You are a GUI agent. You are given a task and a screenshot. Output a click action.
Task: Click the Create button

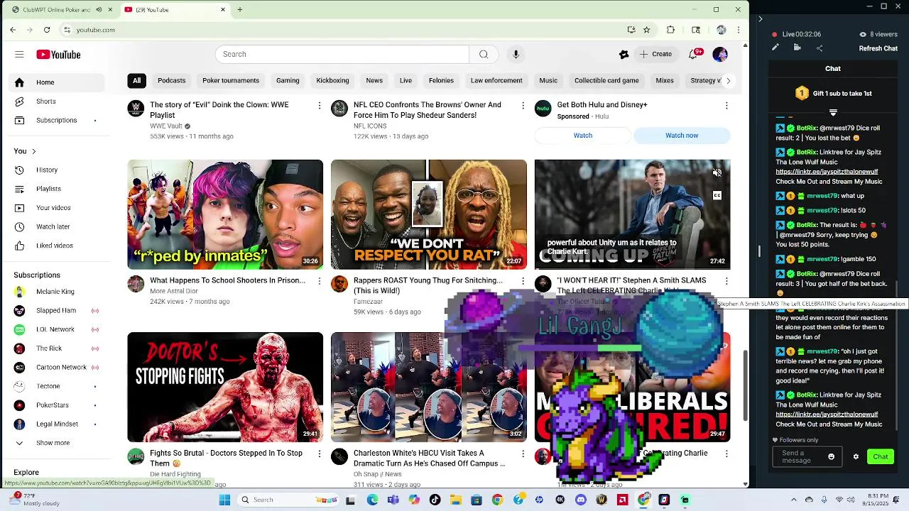coord(655,55)
